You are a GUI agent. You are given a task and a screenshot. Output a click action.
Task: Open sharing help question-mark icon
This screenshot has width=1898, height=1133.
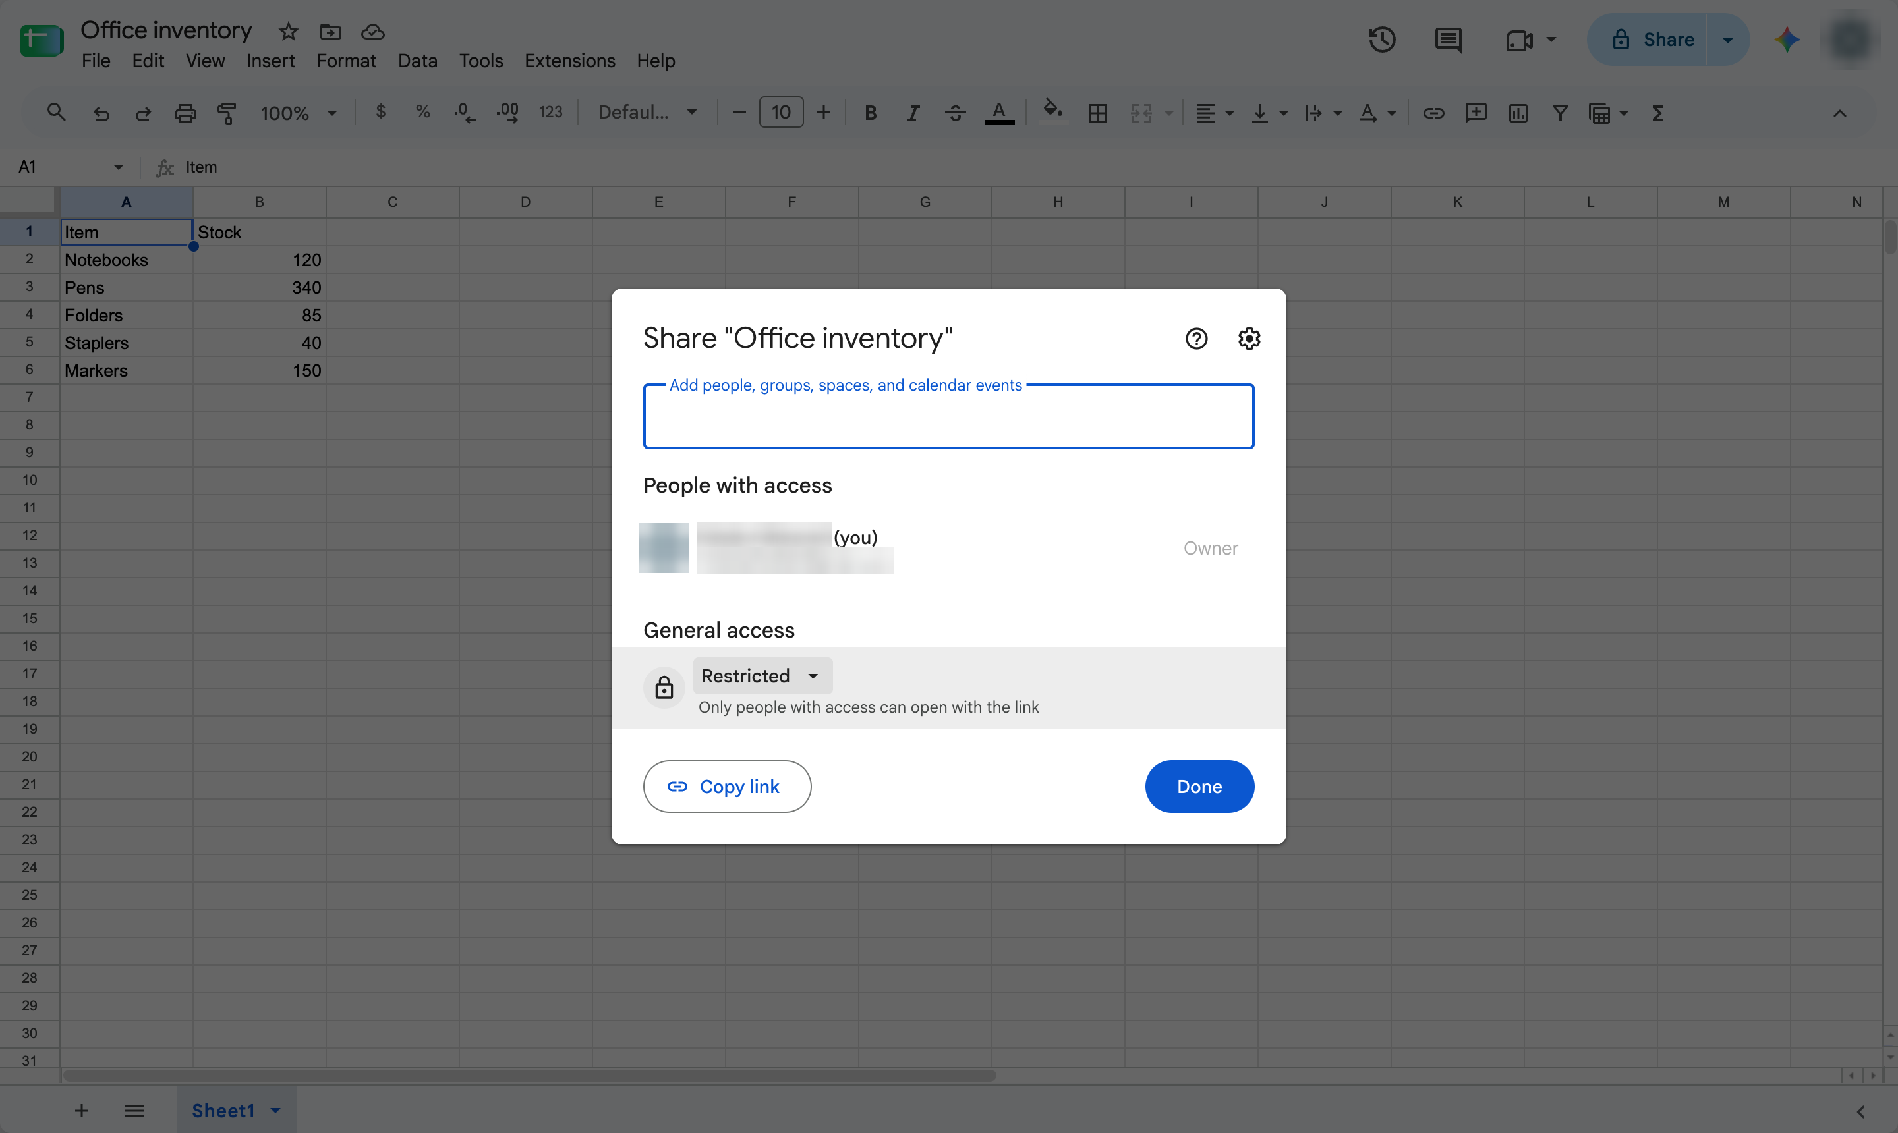coord(1196,338)
